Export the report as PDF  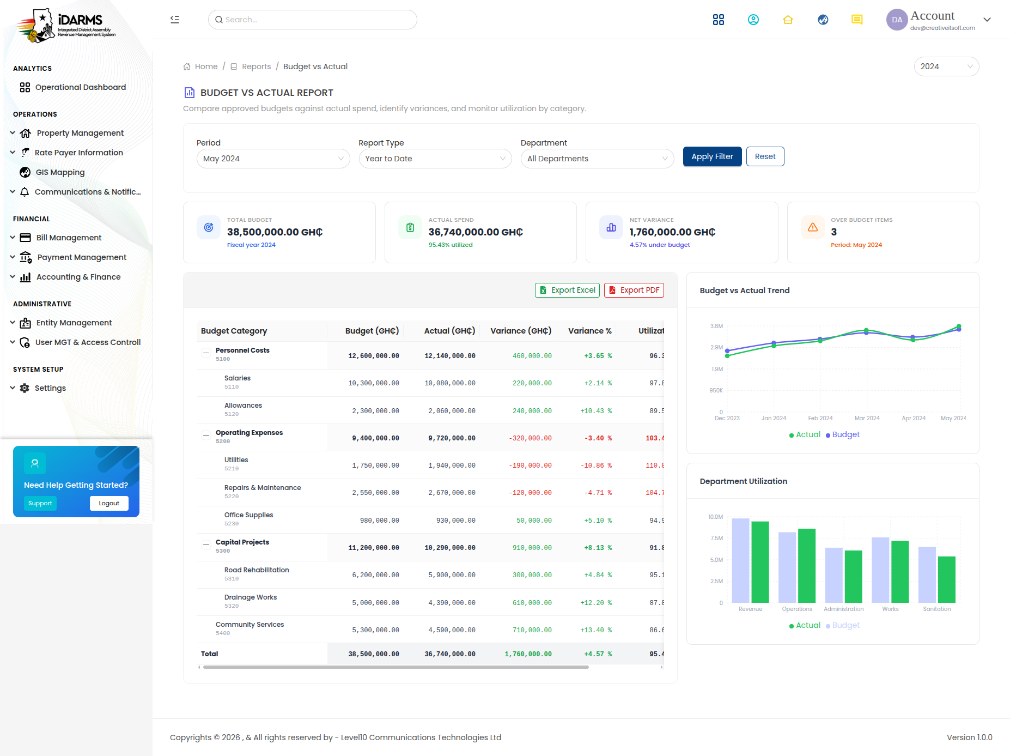(x=634, y=290)
